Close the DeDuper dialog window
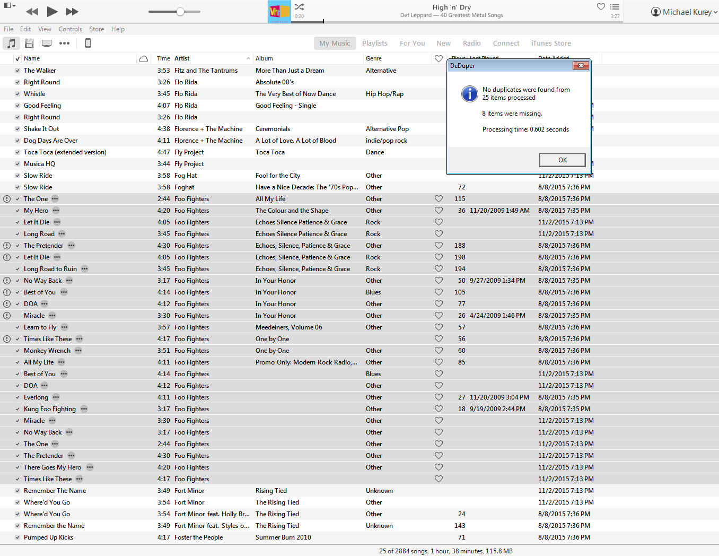 [x=581, y=65]
